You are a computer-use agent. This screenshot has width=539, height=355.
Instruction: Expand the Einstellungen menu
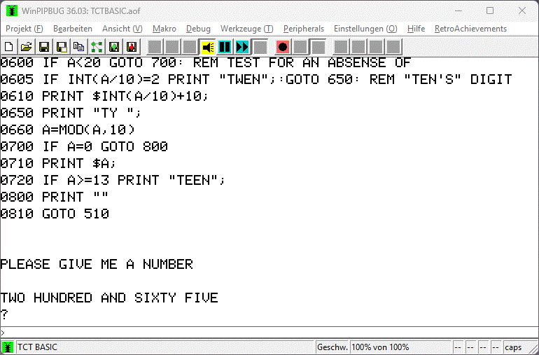click(x=365, y=29)
